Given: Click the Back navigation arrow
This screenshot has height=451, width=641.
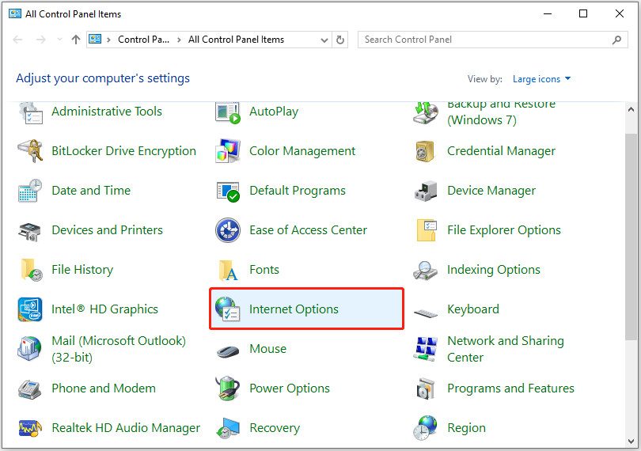Looking at the screenshot, I should click(x=17, y=40).
